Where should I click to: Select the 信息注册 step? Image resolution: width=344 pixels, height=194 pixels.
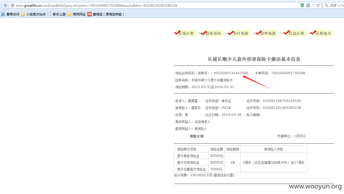(x=295, y=33)
